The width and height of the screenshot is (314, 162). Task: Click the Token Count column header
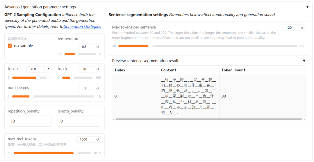click(233, 70)
